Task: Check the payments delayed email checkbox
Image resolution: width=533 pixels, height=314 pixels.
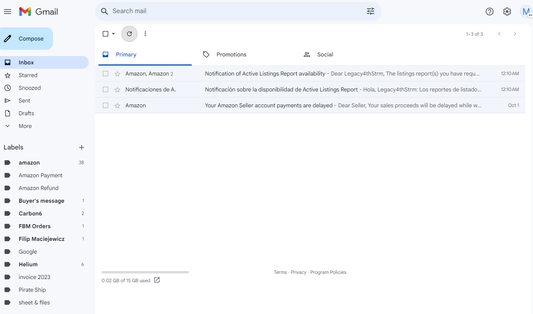Action: [105, 105]
